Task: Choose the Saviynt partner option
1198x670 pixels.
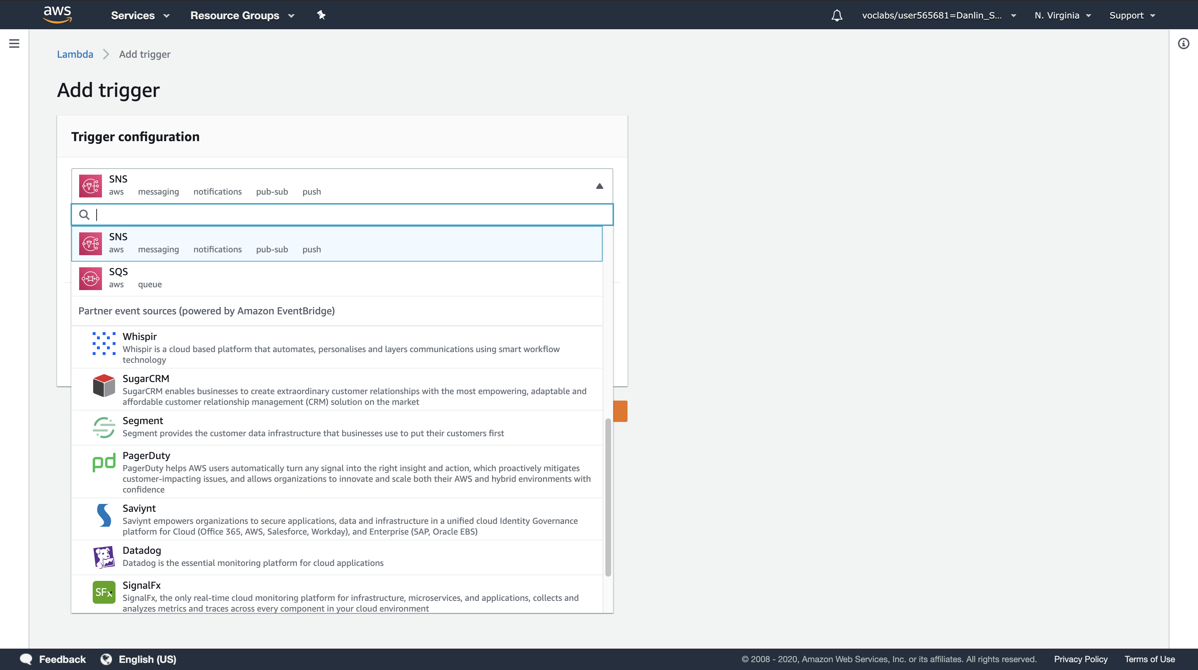Action: point(337,519)
